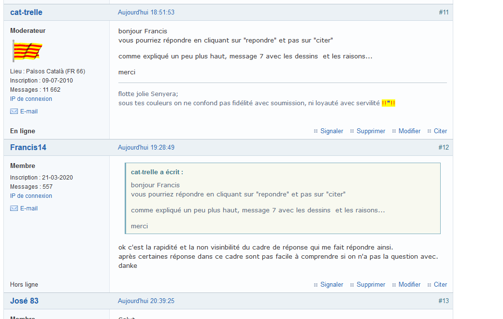
Task: Click 'Messages : 11 662' count
Action: coord(35,90)
